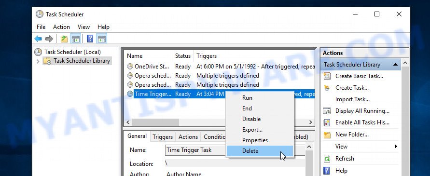Click the Up one level folder icon
This screenshot has width=430, height=176.
(64, 39)
